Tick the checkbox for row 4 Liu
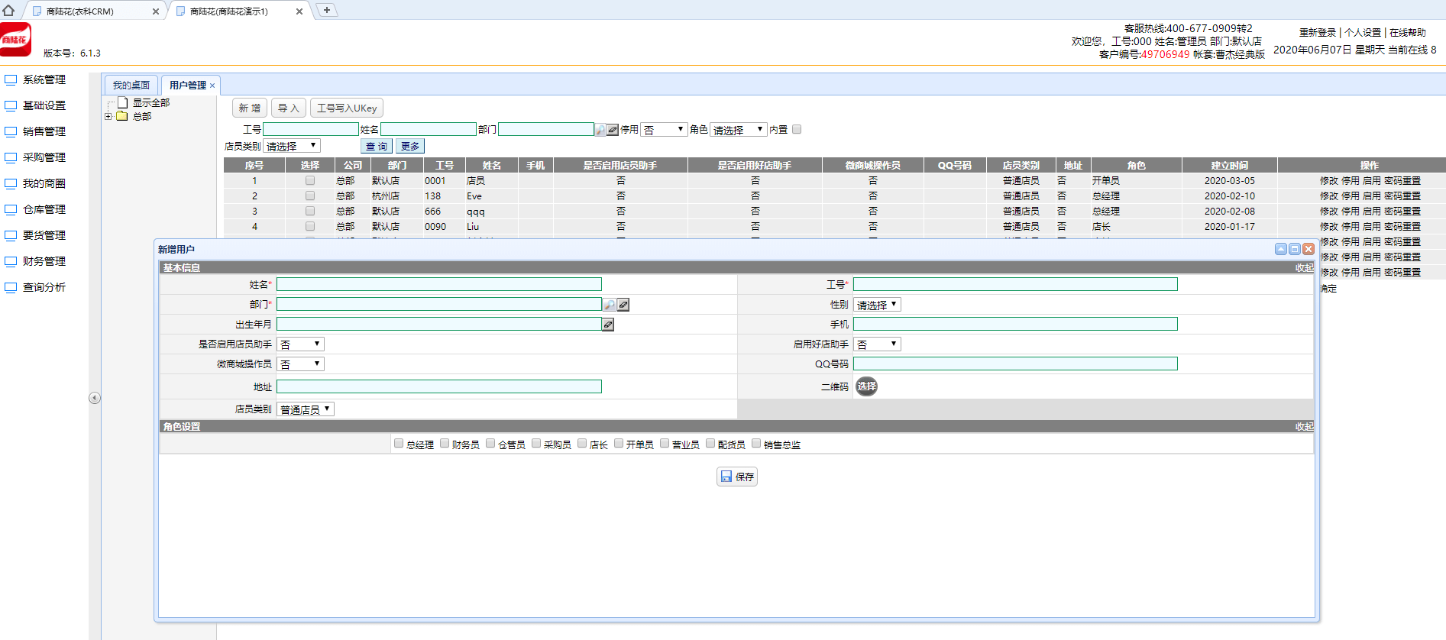This screenshot has width=1446, height=640. click(x=310, y=226)
